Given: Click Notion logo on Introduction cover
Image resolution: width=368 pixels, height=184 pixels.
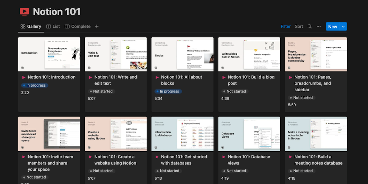Looking at the screenshot, I should [23, 68].
